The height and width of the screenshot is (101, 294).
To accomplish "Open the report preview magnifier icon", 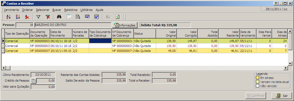I will click(x=78, y=17).
